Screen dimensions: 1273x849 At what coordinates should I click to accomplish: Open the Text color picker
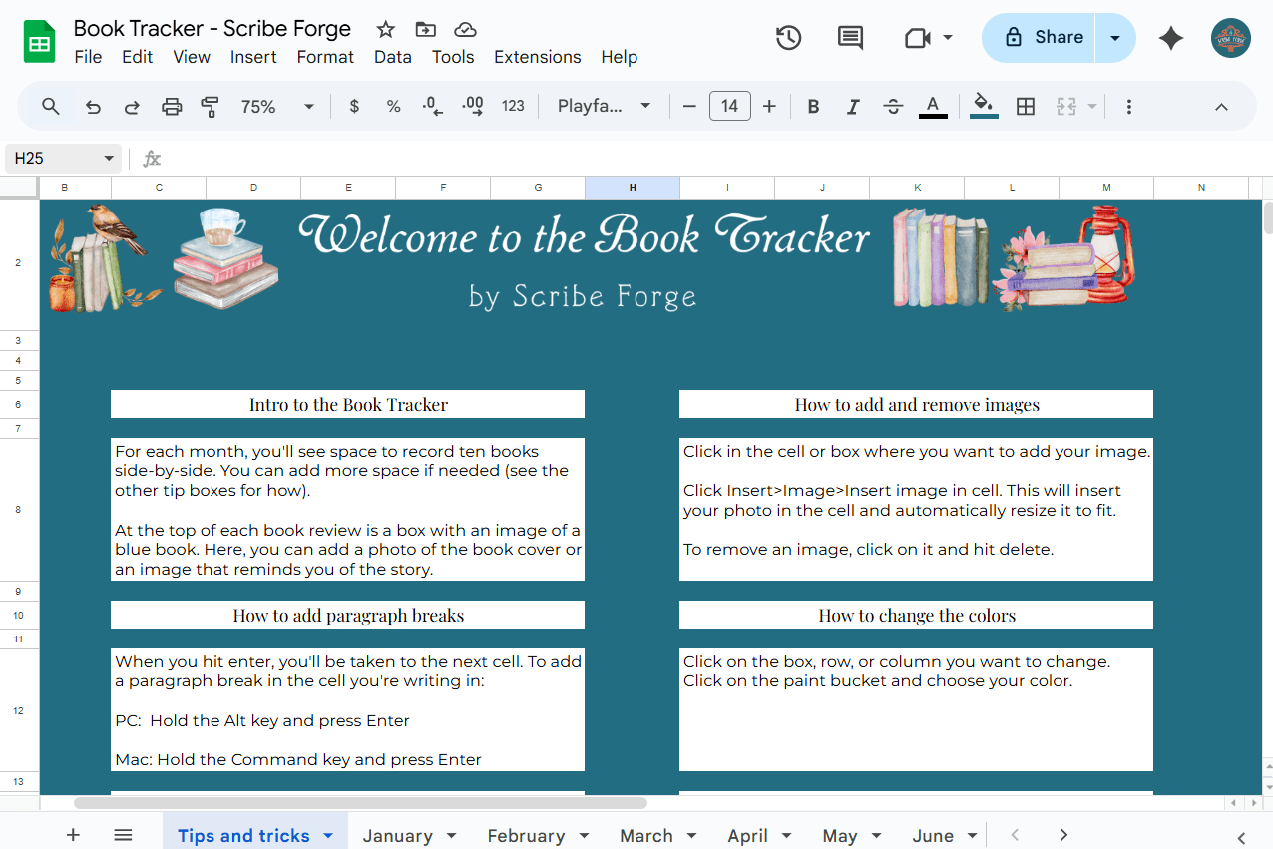933,105
